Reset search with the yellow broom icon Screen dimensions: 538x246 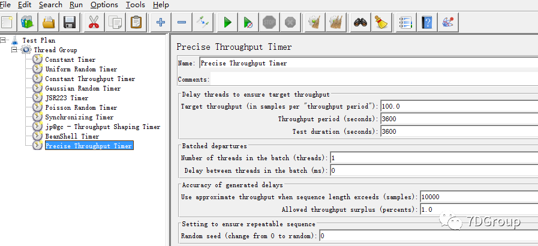[381, 23]
